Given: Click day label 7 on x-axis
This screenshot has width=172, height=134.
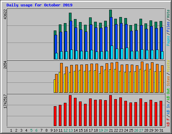Looking at the screenshot, I should click(x=41, y=130).
